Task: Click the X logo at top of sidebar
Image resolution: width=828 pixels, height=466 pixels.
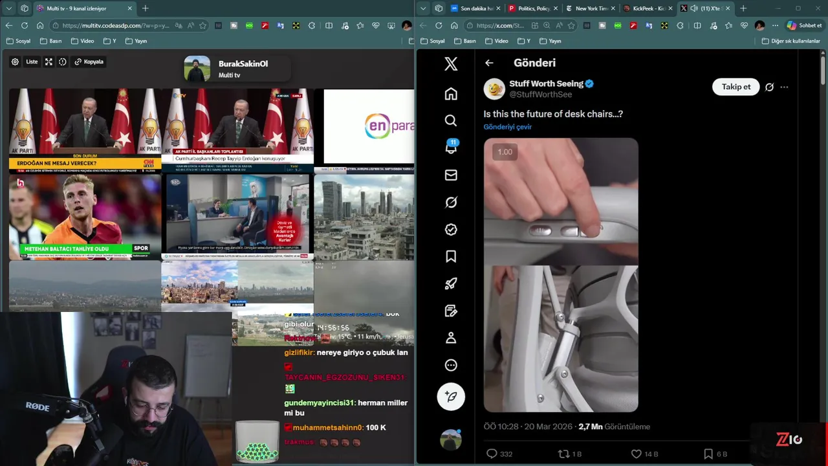Action: coord(451,63)
